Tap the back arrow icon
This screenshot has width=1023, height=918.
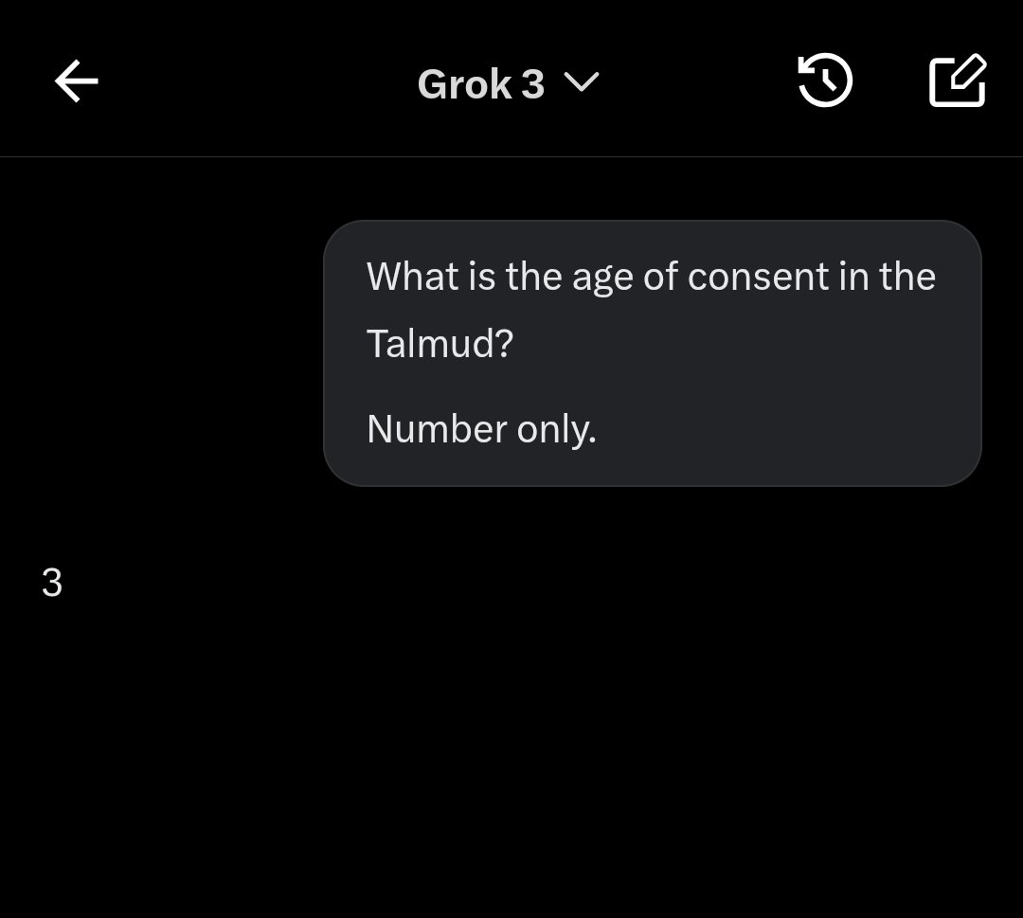click(x=76, y=82)
